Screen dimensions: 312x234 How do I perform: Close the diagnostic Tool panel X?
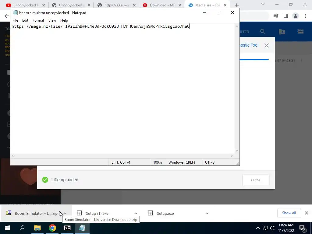pyautogui.click(x=267, y=45)
